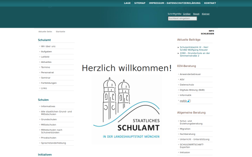Open the LAGE menu item

point(127,3)
